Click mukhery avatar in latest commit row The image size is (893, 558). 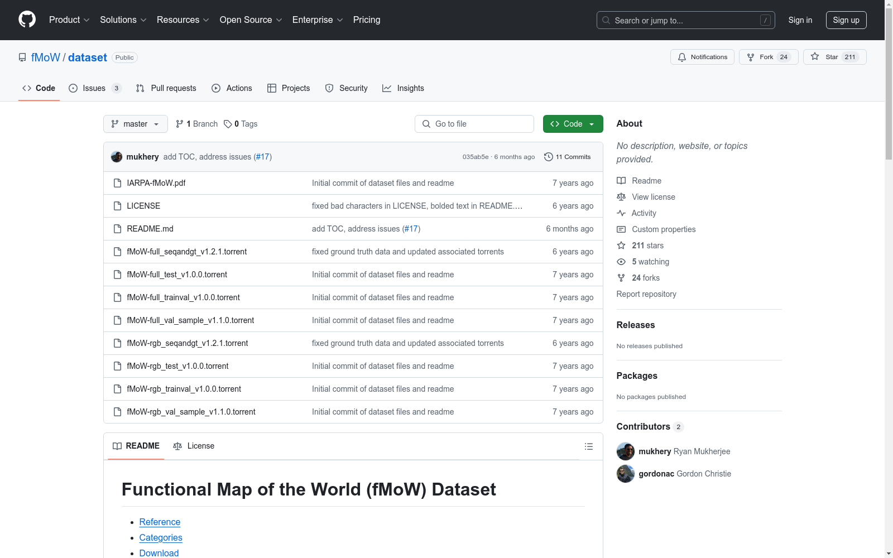(x=117, y=157)
